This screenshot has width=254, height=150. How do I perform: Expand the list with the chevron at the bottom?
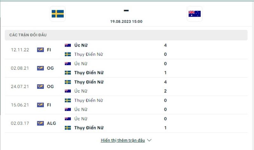click(150, 140)
